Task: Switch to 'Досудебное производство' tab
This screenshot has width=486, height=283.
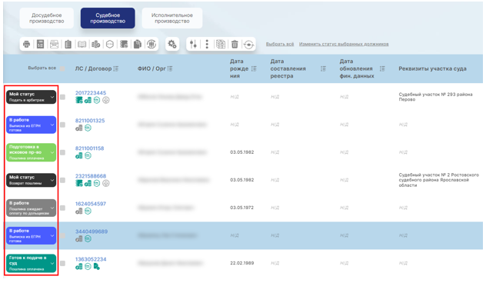Action: [x=47, y=18]
